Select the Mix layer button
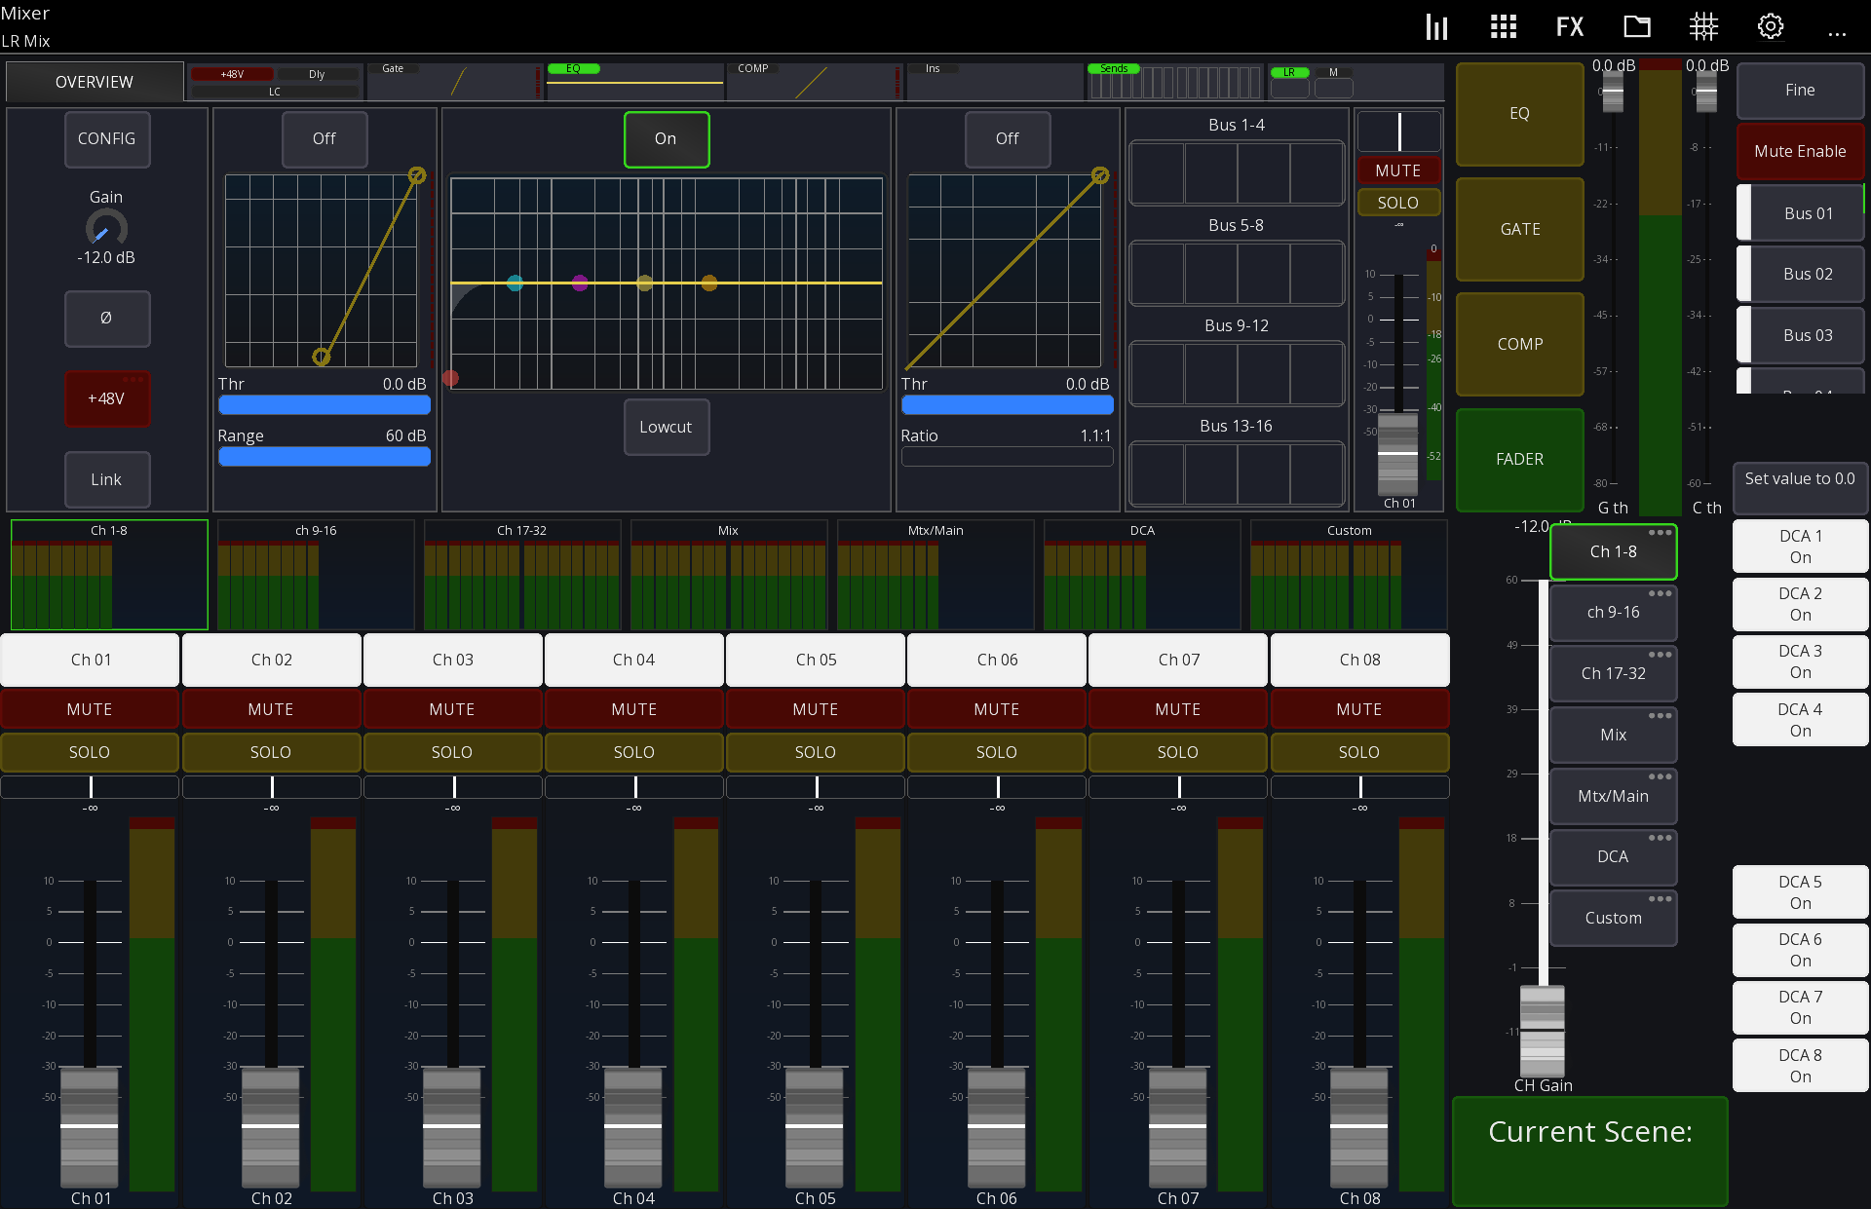Viewport: 1871px width, 1209px height. click(x=1613, y=735)
